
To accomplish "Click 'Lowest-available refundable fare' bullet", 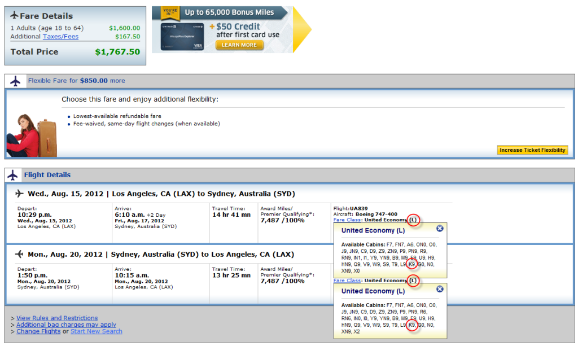I will click(117, 116).
